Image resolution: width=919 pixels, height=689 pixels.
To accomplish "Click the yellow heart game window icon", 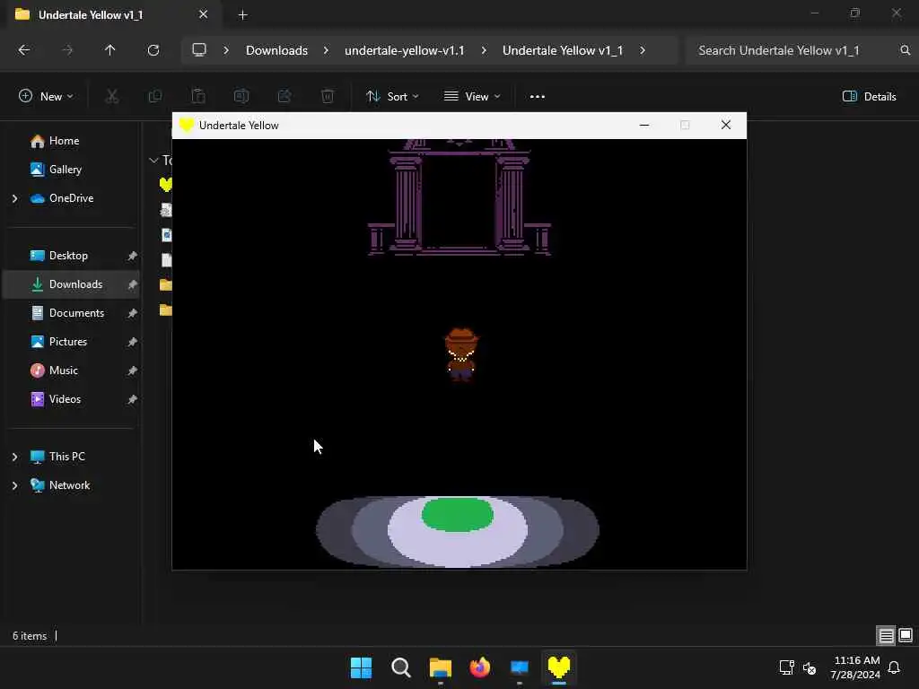I will [x=187, y=126].
